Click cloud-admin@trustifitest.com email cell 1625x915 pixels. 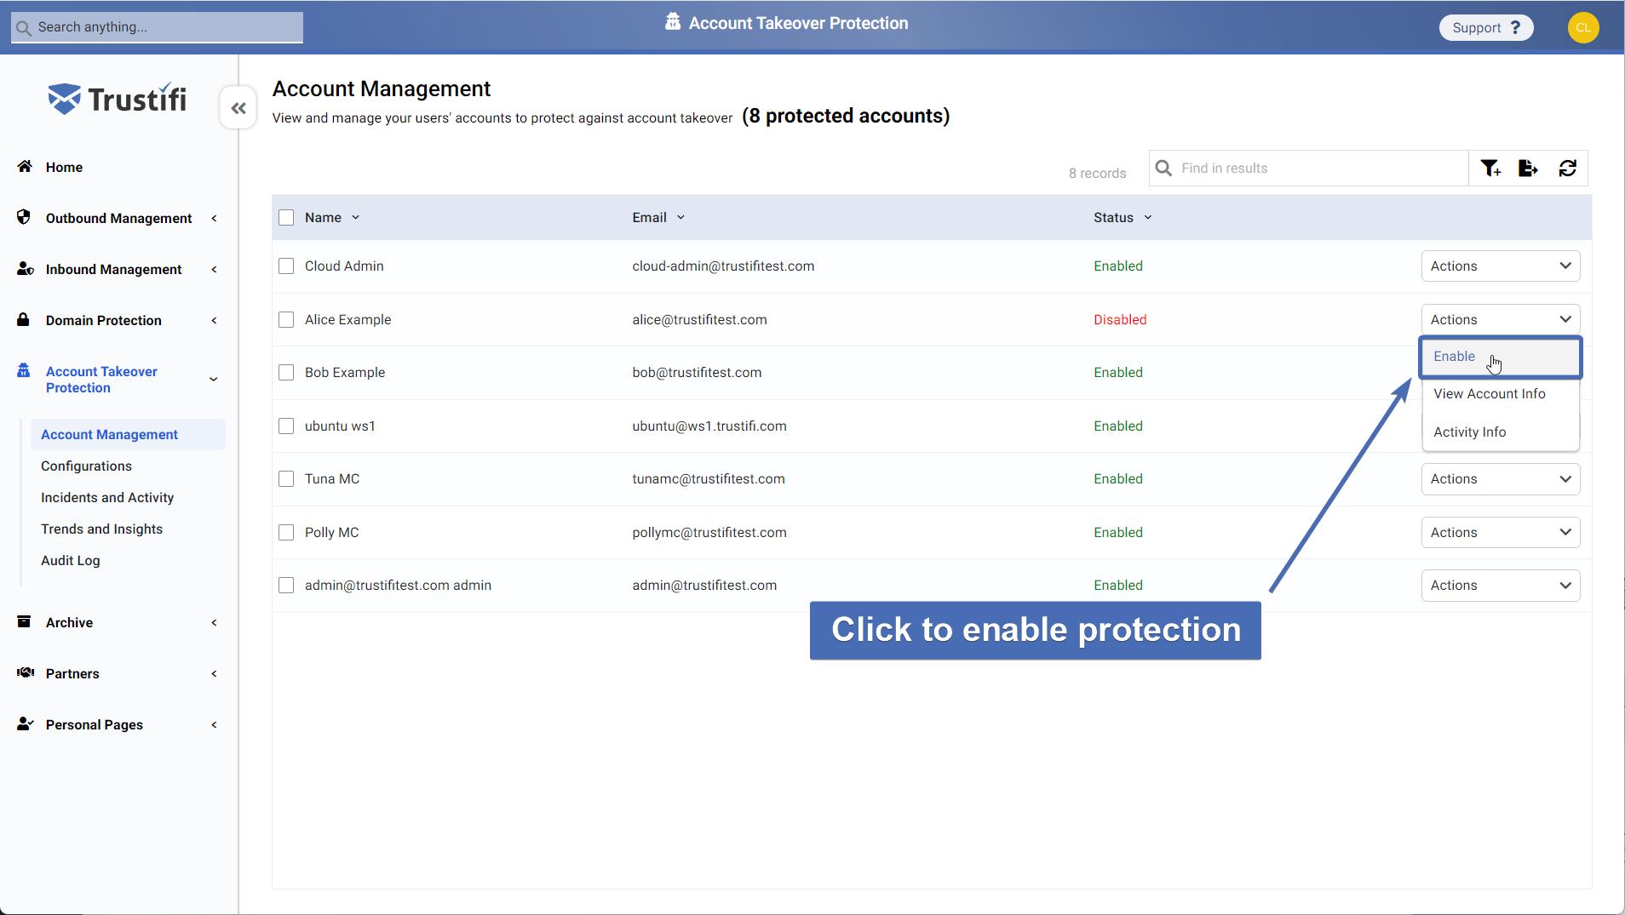click(x=723, y=266)
